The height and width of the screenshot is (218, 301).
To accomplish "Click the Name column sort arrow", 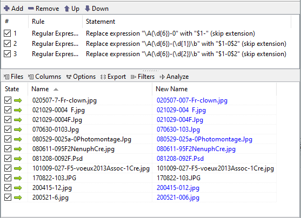I will pyautogui.click(x=56, y=90).
